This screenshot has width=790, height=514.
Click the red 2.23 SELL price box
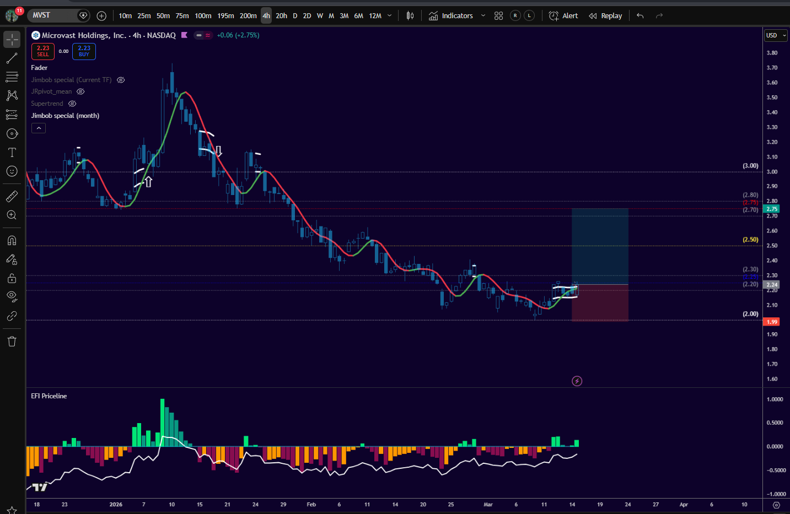pos(43,51)
